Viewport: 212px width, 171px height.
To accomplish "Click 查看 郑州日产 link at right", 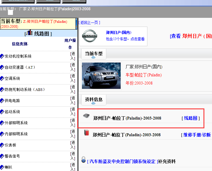I will [x=191, y=36].
